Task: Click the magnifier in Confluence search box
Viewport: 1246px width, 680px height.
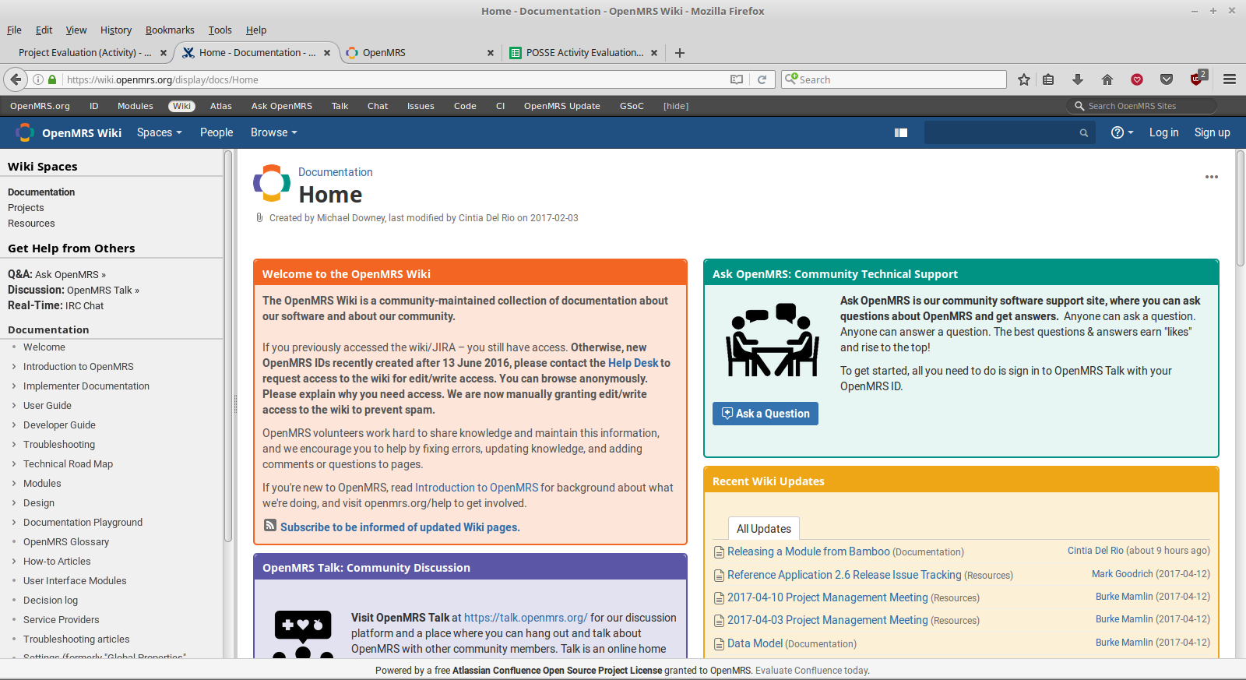Action: (1083, 133)
